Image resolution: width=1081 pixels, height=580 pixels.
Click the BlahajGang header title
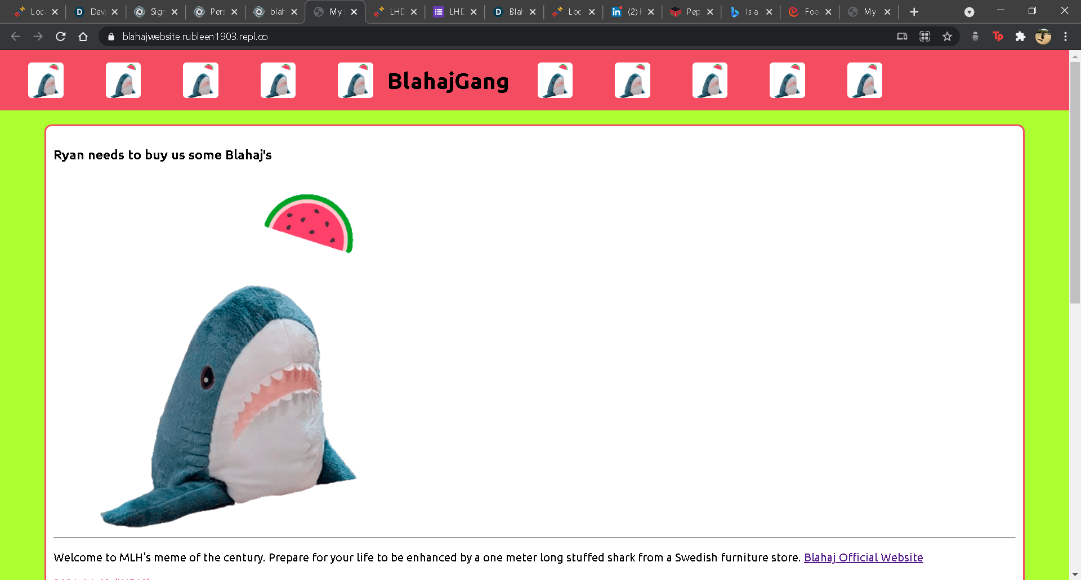coord(448,81)
